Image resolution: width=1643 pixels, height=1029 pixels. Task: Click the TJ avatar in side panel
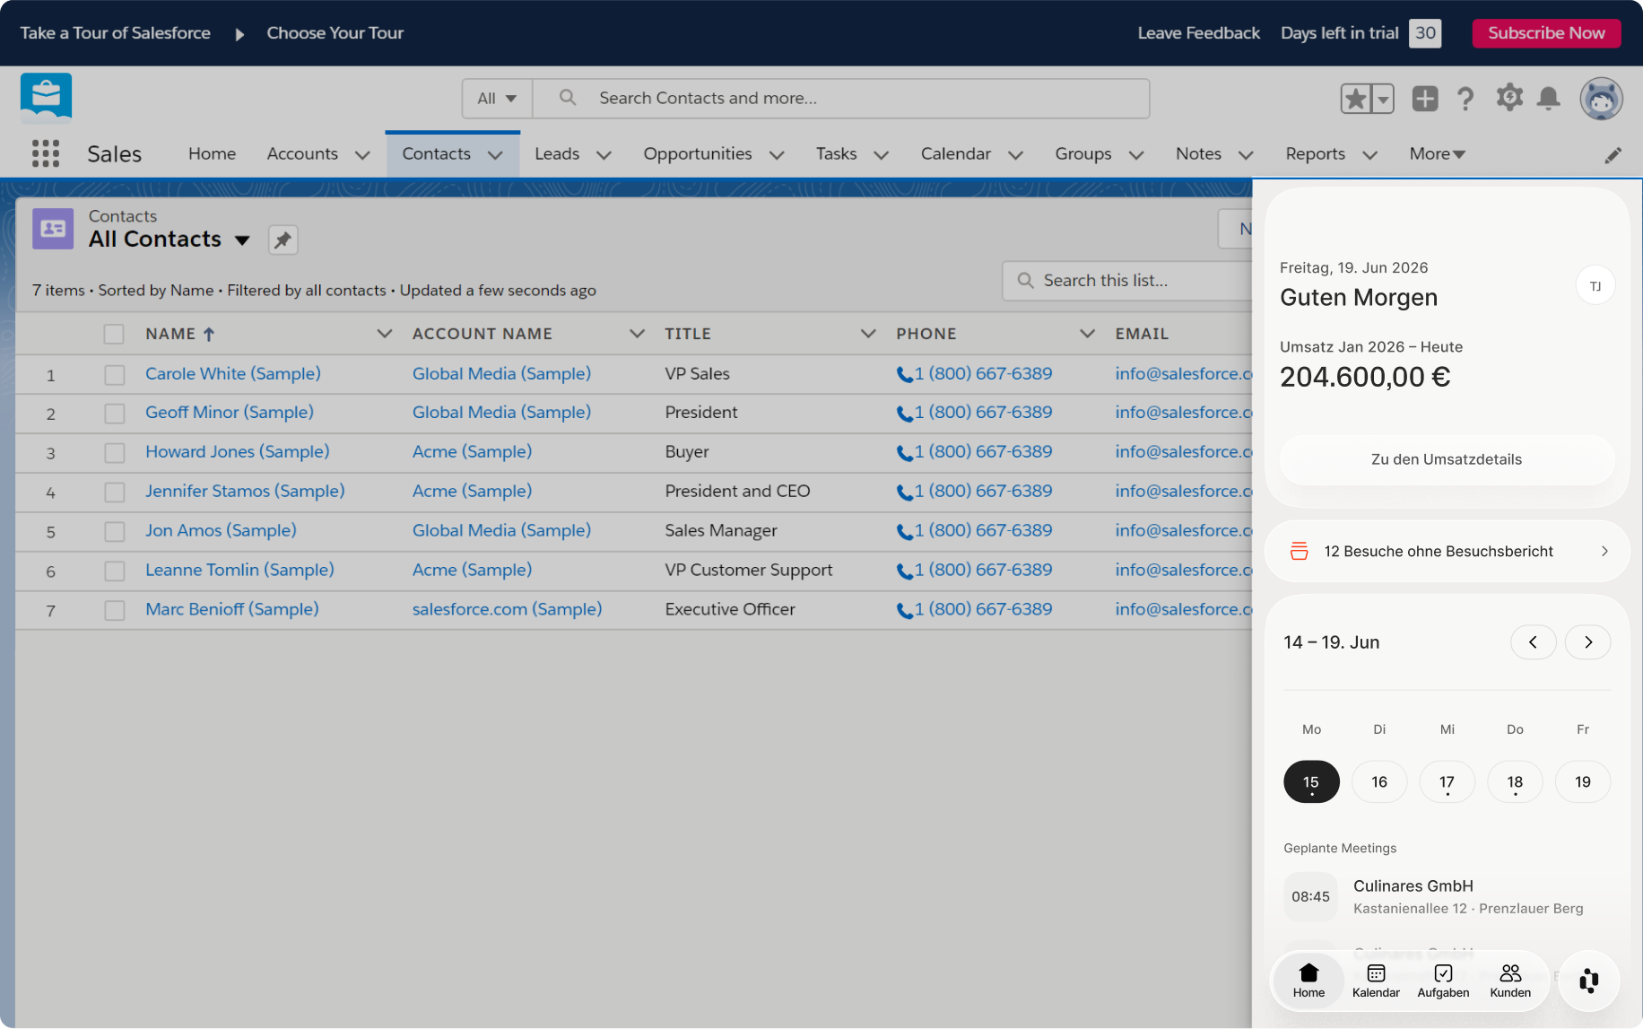click(1595, 286)
